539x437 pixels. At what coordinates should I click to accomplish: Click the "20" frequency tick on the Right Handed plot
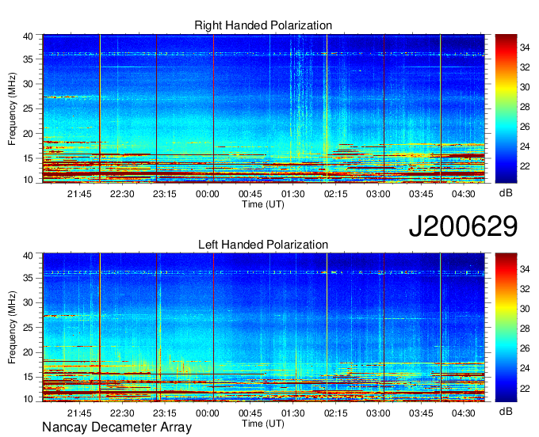(29, 134)
